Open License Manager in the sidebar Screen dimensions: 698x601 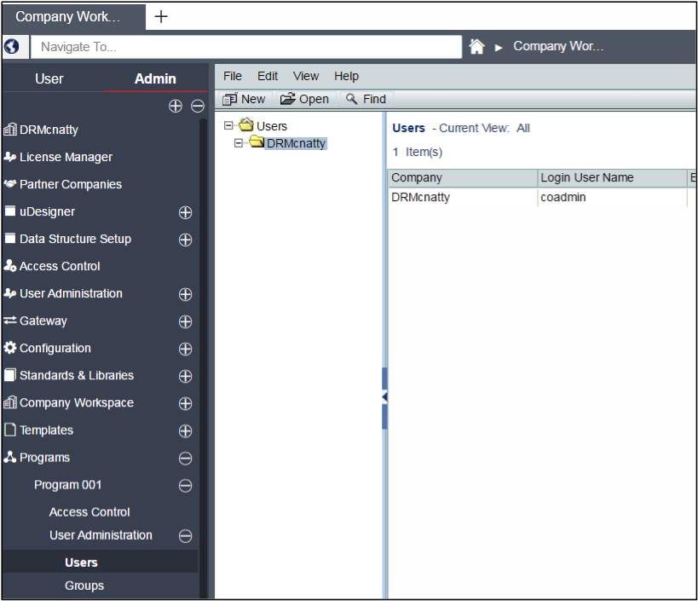(66, 157)
